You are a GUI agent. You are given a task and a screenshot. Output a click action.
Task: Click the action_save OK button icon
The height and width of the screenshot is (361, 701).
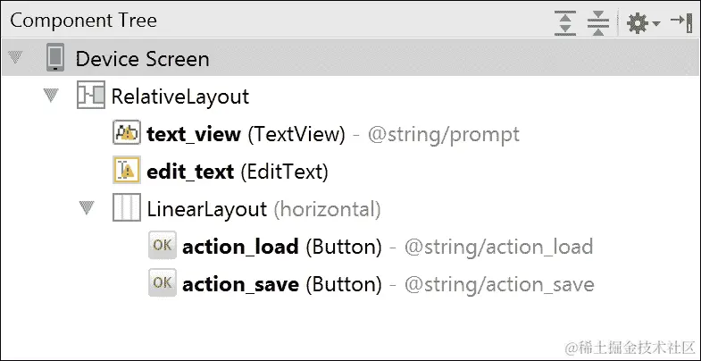click(162, 284)
